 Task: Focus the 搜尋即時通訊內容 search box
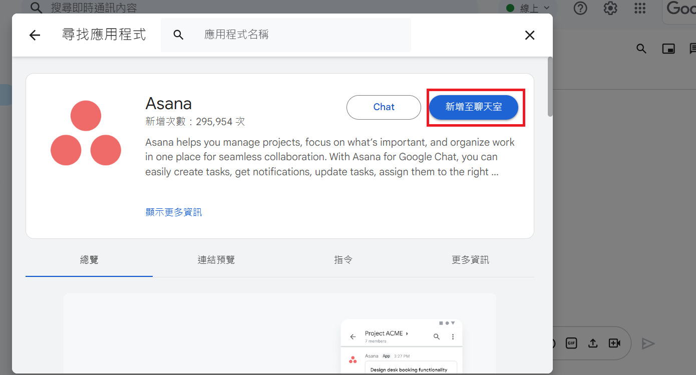(x=250, y=8)
